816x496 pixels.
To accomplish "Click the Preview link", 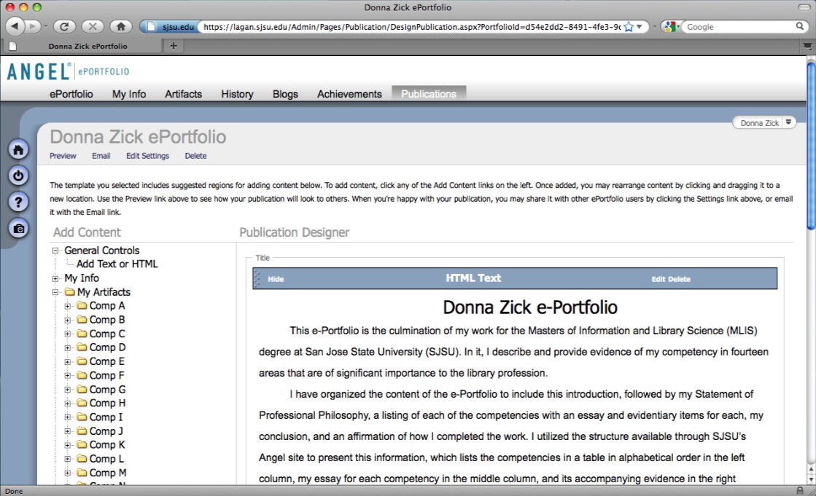I will point(63,156).
